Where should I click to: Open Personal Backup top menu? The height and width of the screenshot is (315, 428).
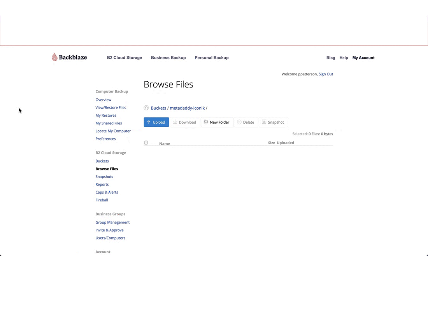click(x=212, y=58)
